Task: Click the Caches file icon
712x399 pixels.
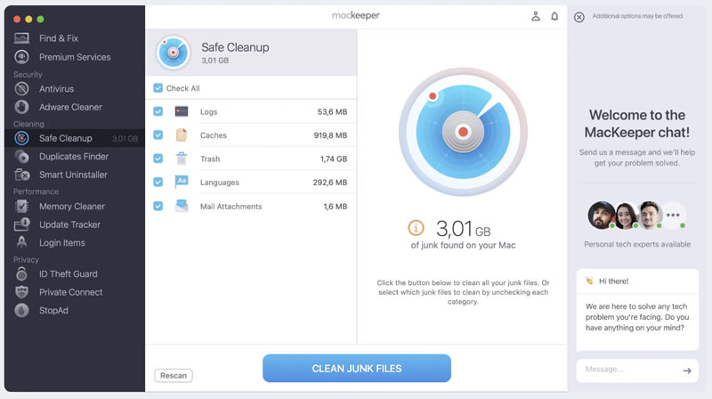Action: click(x=182, y=135)
